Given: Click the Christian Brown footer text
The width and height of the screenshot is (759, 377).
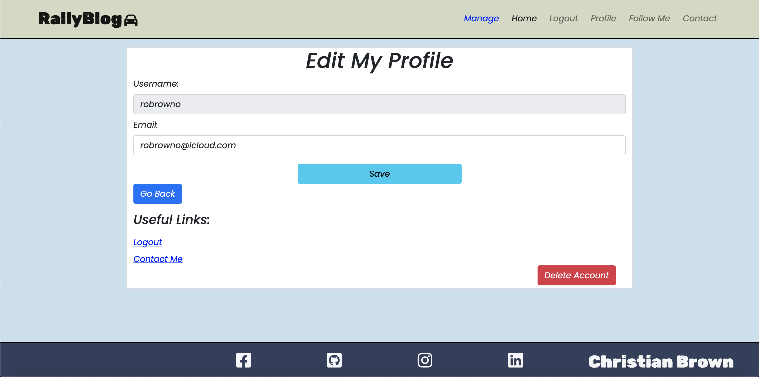Looking at the screenshot, I should click(x=661, y=362).
